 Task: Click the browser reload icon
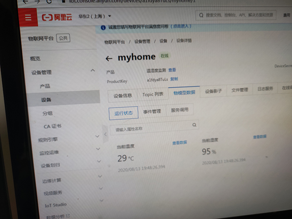pos(49,2)
